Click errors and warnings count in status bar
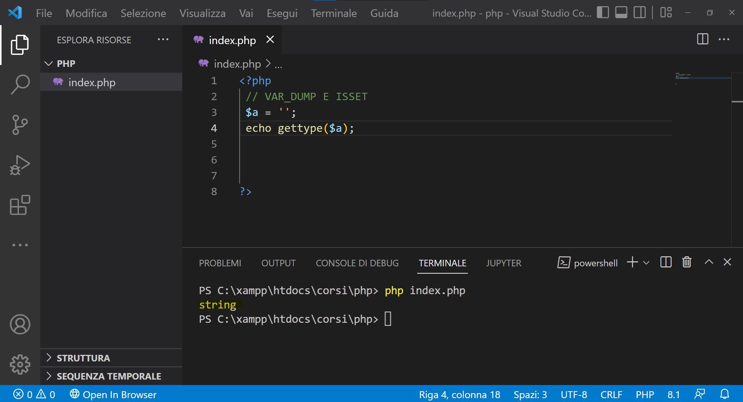Viewport: 743px width, 402px height. tap(34, 394)
